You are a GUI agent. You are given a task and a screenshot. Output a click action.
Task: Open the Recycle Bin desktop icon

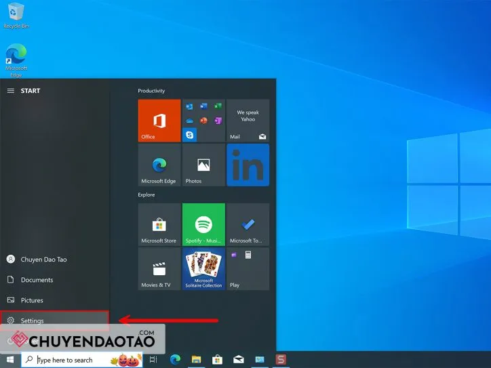[16, 16]
